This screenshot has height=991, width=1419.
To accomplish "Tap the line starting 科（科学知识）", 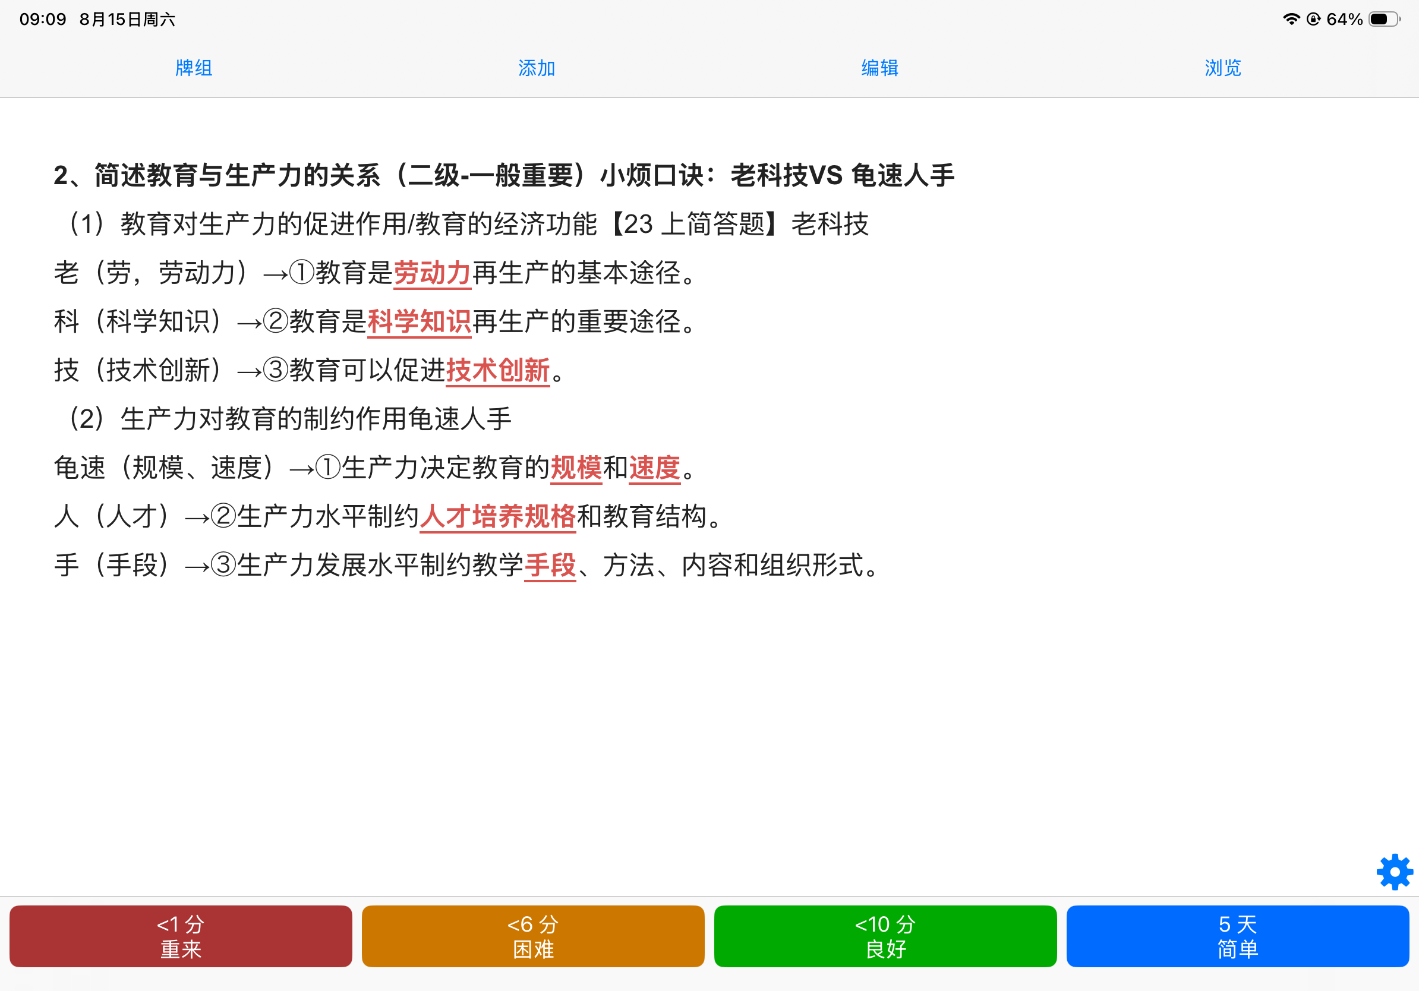I will (376, 321).
